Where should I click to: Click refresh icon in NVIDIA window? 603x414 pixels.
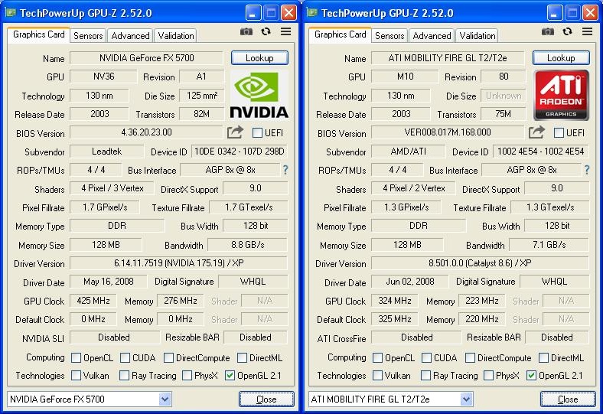click(266, 31)
